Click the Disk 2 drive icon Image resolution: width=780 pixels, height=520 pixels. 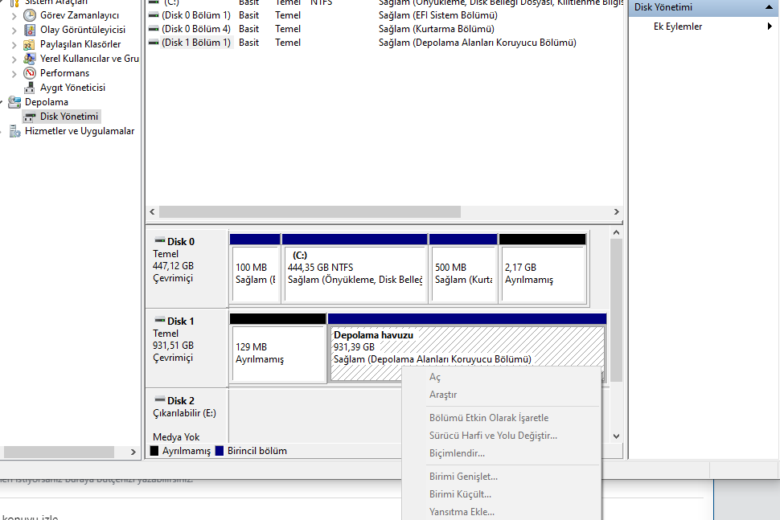[160, 399]
